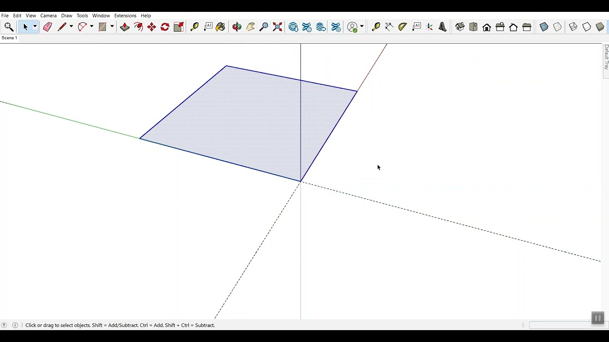This screenshot has height=342, width=609.
Task: Select the Pan hand tool
Action: click(250, 27)
